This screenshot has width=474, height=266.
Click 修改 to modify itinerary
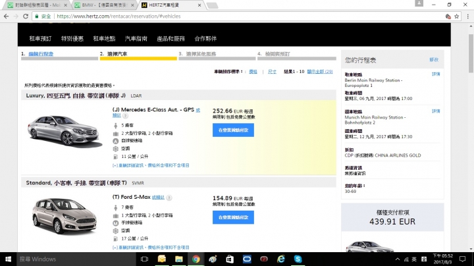point(434,60)
